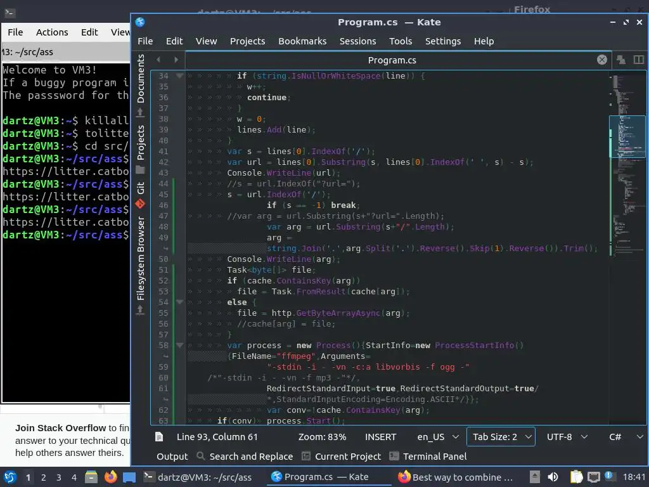649x487 pixels.
Task: Open the UTF-8 encoding dropdown
Action: pos(567,437)
